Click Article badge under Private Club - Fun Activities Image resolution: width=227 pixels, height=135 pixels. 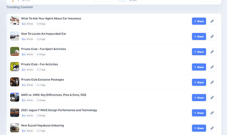(28, 70)
